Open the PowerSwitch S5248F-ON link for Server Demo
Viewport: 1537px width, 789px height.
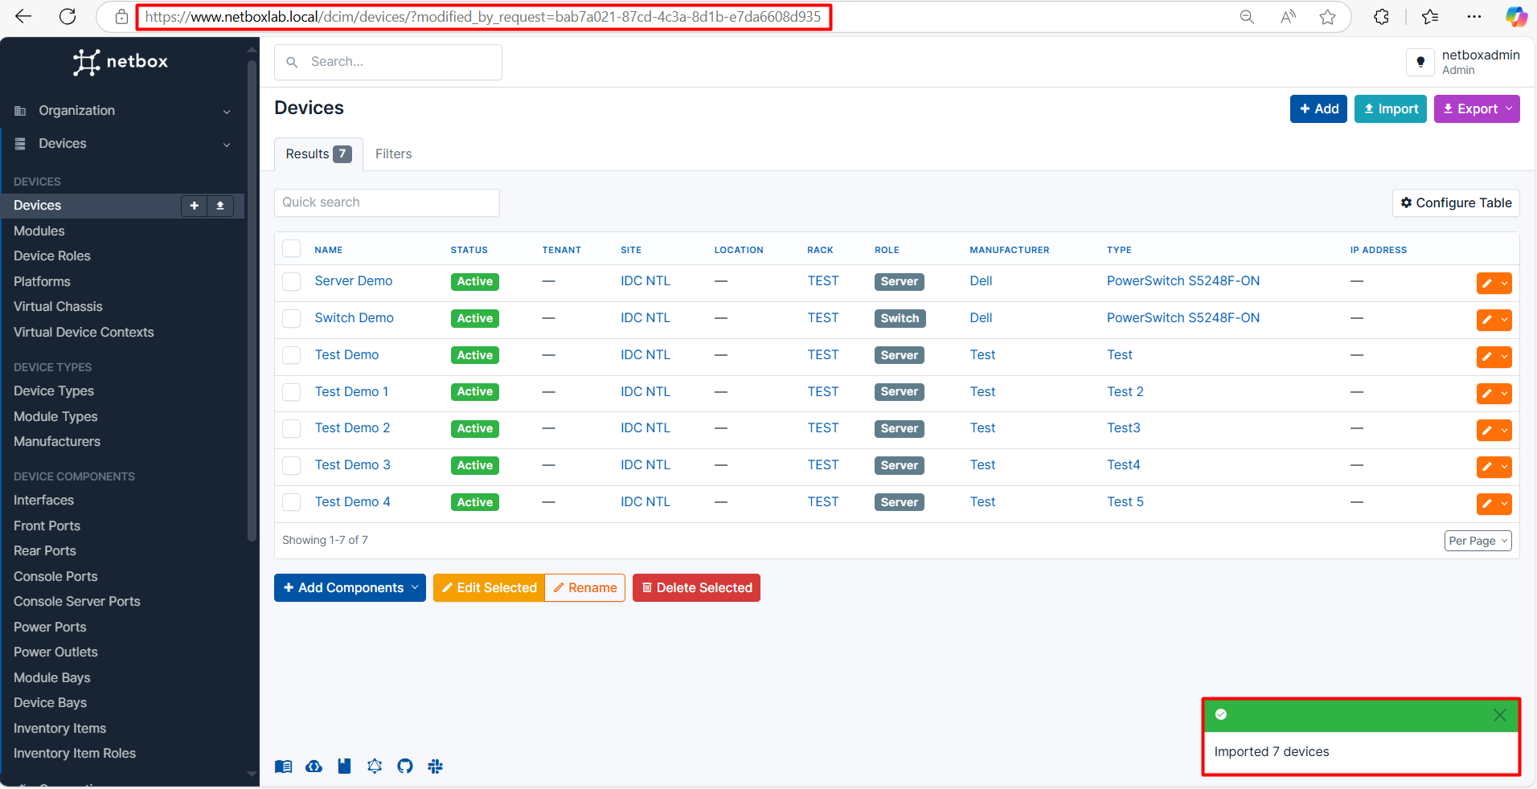click(1183, 281)
